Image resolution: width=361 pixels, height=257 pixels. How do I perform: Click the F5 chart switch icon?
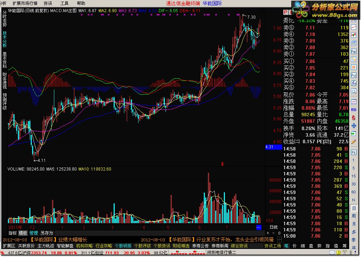[x=354, y=152]
